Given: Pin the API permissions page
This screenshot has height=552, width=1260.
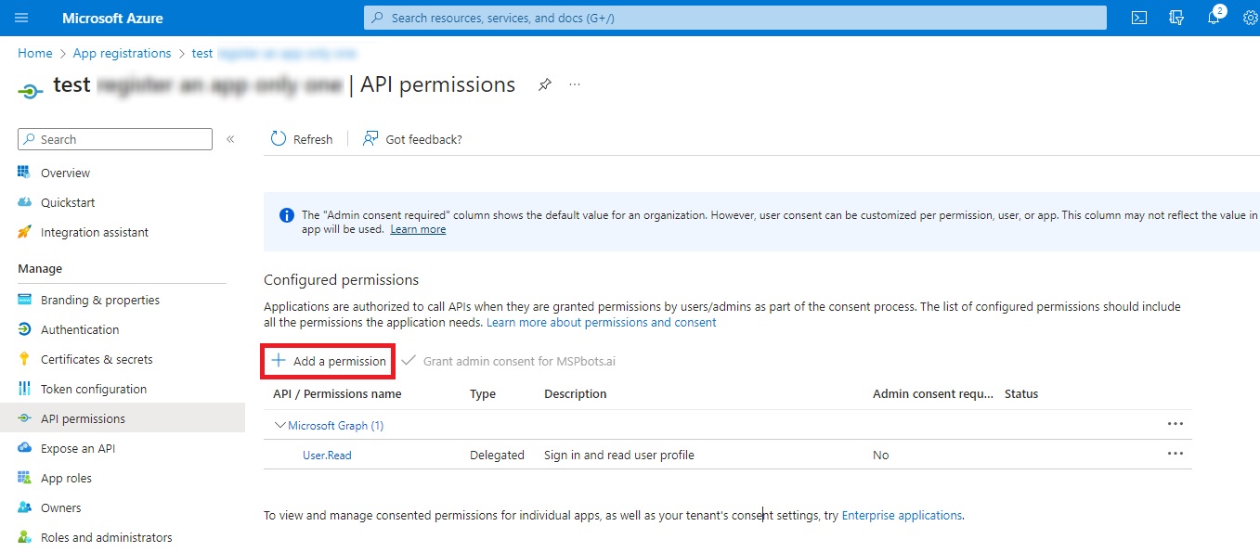Looking at the screenshot, I should point(544,84).
